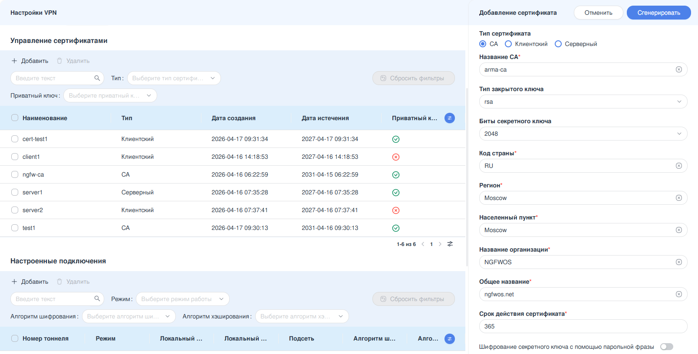This screenshot has width=698, height=354.
Task: Open the Тип закрытого ключа dropdown
Action: (583, 102)
